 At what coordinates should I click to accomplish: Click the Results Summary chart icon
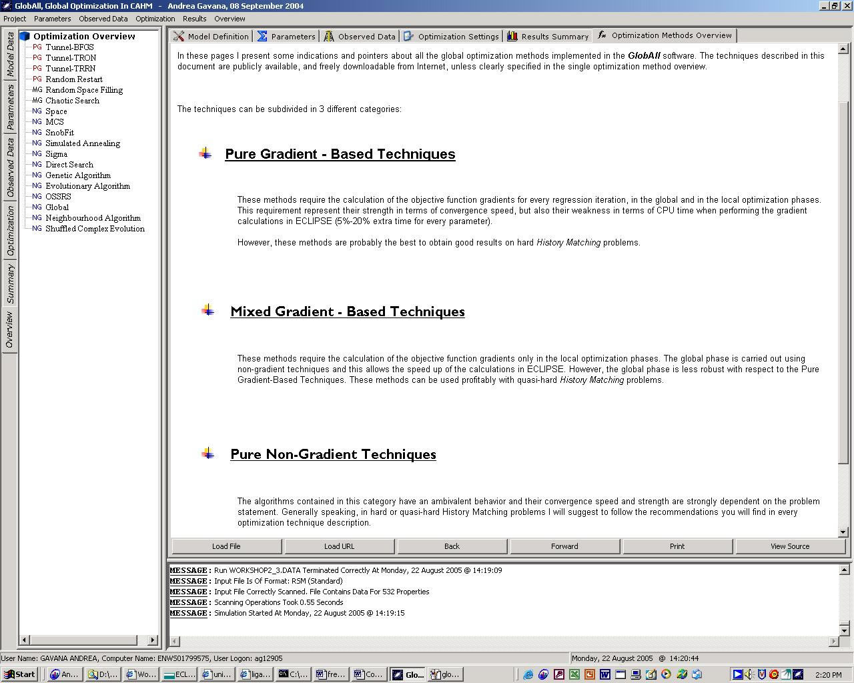tap(512, 36)
